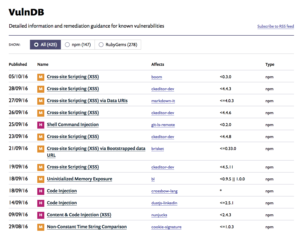
Task: Select the RubyGems (278) filter
Action: (x=118, y=45)
